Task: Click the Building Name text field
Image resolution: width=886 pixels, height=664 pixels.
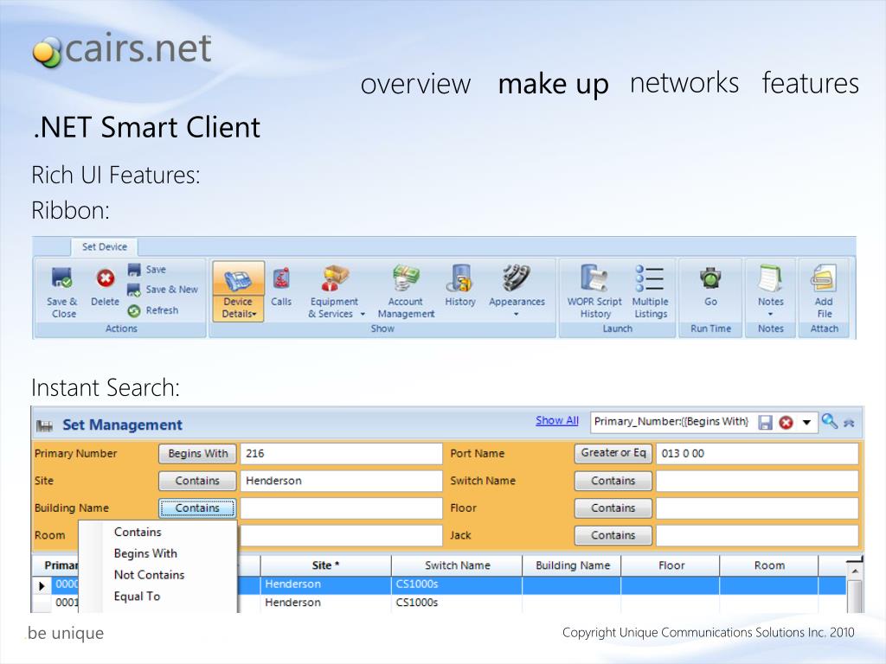Action: (341, 508)
